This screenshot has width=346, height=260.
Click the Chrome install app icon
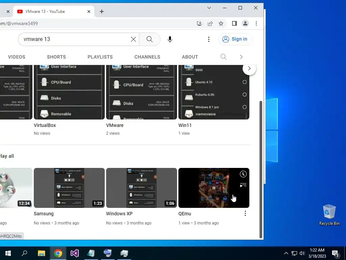coord(199,23)
